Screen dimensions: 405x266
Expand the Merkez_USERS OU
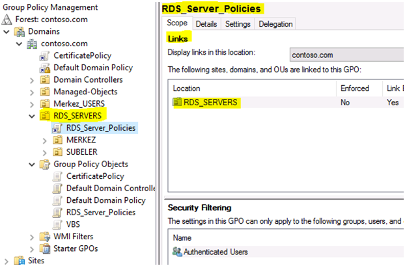coord(32,105)
